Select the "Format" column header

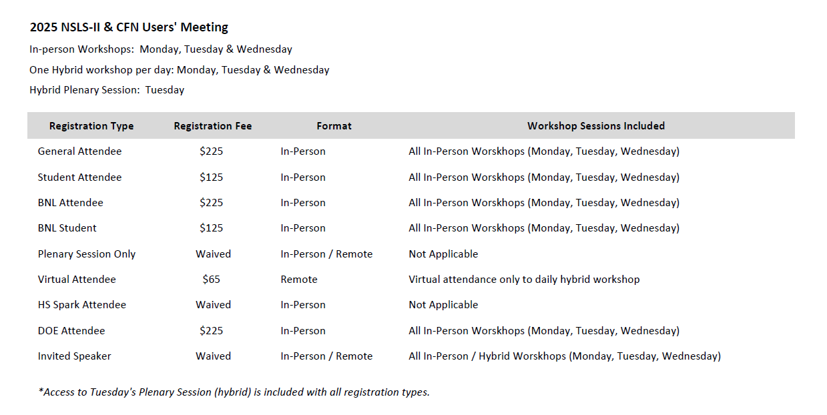tap(334, 126)
